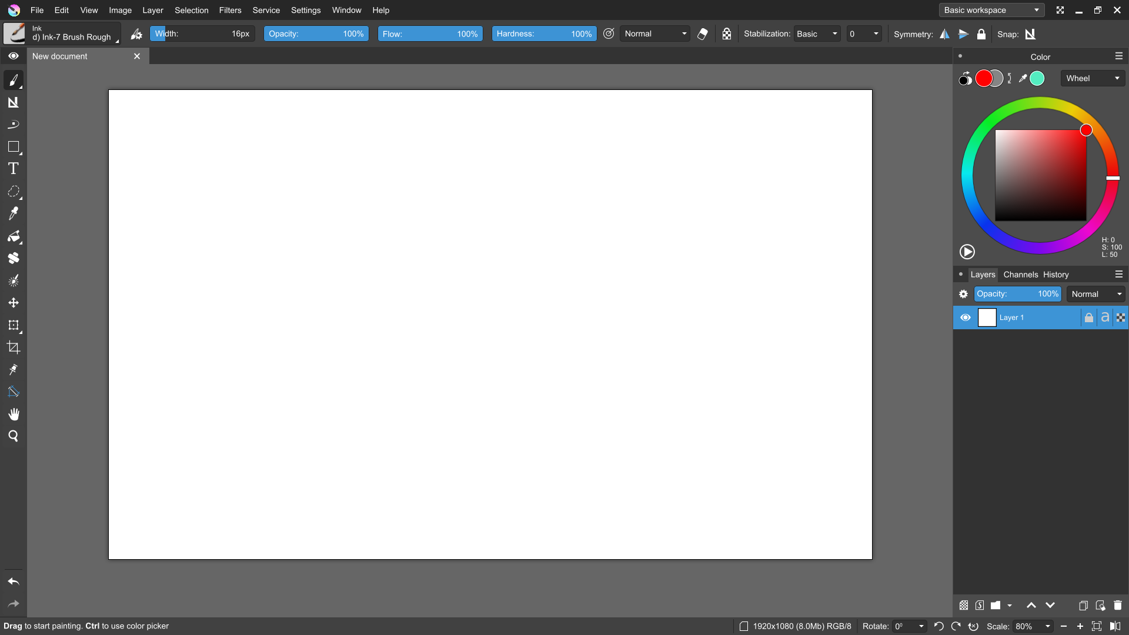
Task: Open the Filters menu
Action: click(230, 10)
